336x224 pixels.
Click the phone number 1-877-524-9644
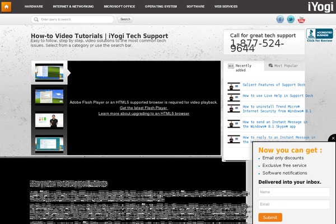pyautogui.click(x=257, y=46)
